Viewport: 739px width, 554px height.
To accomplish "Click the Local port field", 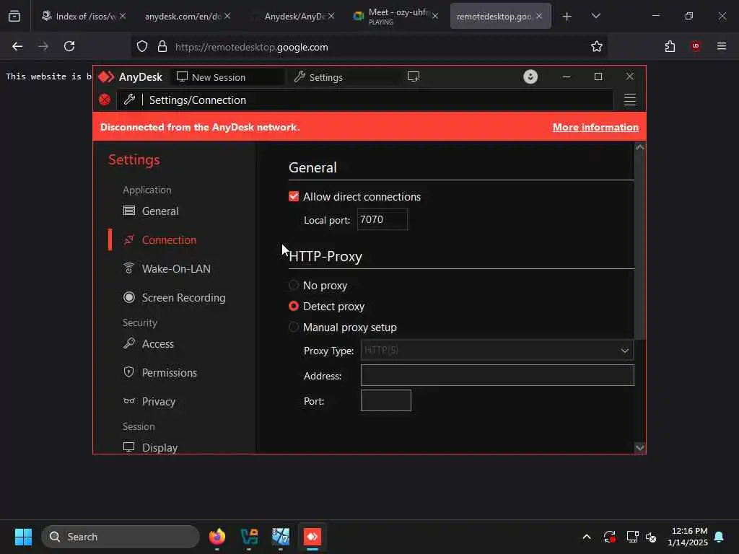I will pos(382,219).
